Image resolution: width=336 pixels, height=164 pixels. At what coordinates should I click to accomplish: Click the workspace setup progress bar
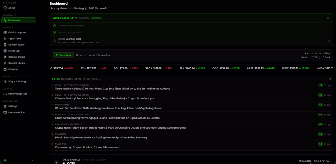98,18
